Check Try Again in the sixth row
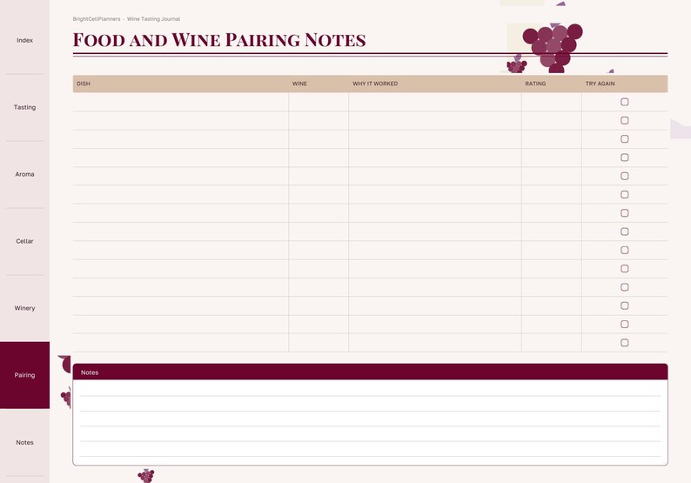Image resolution: width=691 pixels, height=483 pixels. tap(625, 194)
